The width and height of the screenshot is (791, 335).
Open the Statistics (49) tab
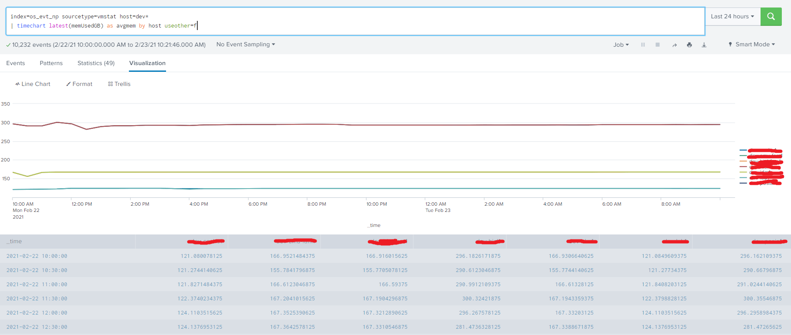[x=96, y=63]
